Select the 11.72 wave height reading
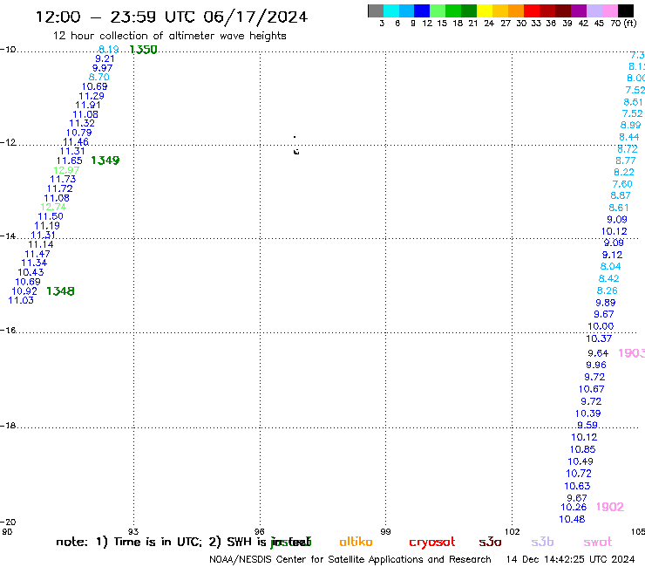This screenshot has width=645, height=567. pos(59,189)
